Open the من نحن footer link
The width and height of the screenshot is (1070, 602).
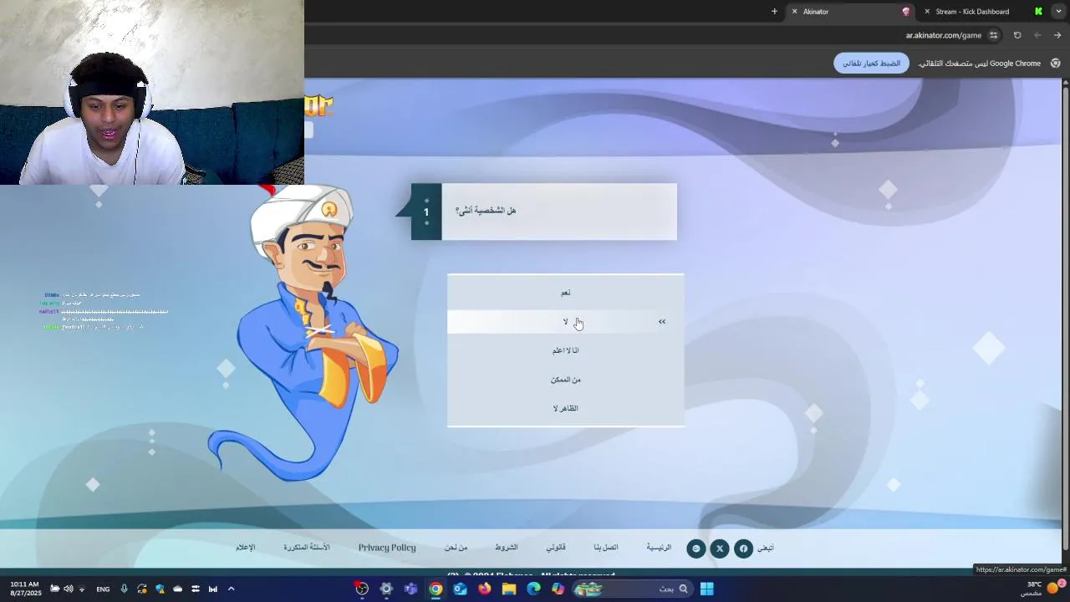click(456, 548)
